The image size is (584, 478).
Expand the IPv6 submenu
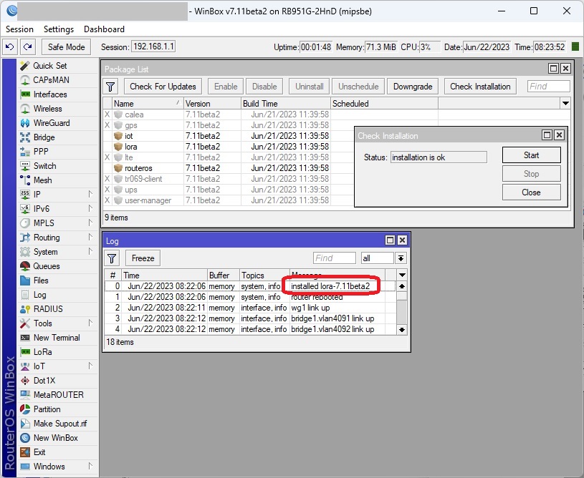(90, 209)
